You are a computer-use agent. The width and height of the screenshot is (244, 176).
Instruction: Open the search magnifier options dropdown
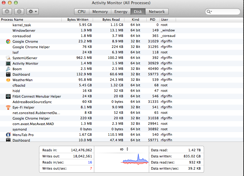(209, 12)
